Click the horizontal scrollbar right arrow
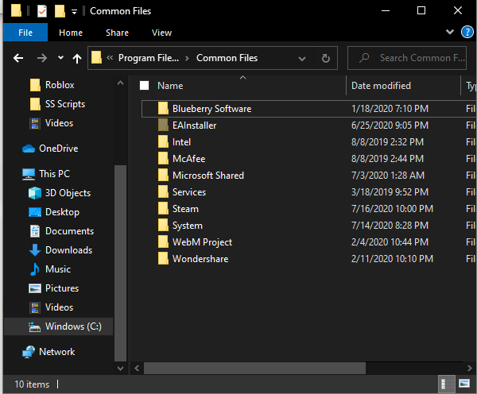Screen dimensions: 477x394 [x=470, y=369]
